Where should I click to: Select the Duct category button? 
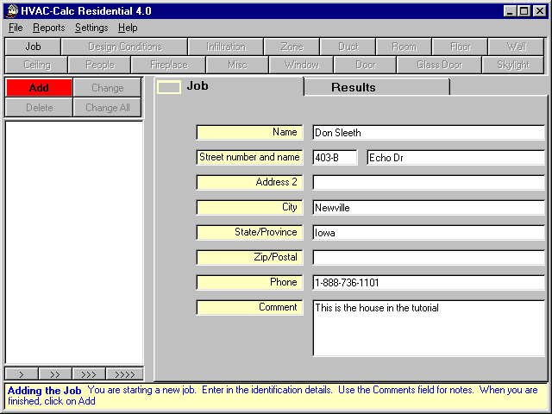click(348, 47)
